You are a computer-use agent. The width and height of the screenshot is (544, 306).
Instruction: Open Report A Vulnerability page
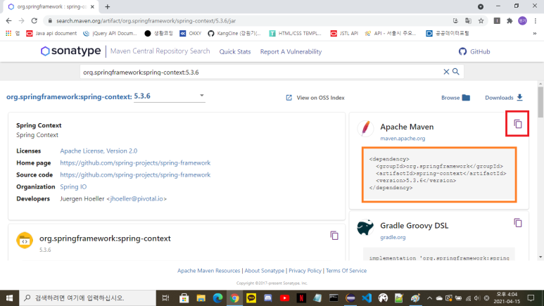coord(291,51)
